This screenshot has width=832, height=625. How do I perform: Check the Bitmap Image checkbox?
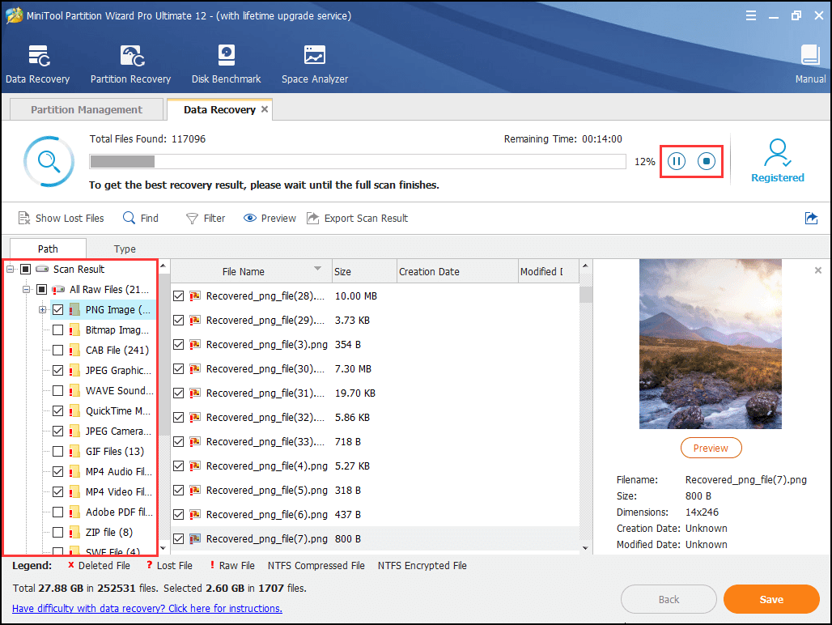(57, 330)
